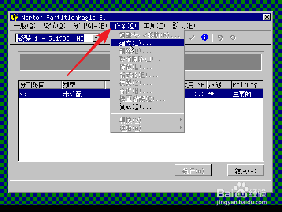
Task: Click disabled 檢查錯誤(C)... menu entry
Action: point(148,98)
